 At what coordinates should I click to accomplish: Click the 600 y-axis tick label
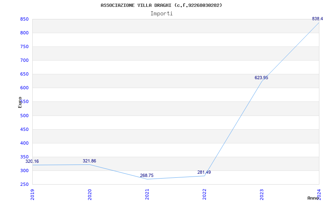[24, 88]
